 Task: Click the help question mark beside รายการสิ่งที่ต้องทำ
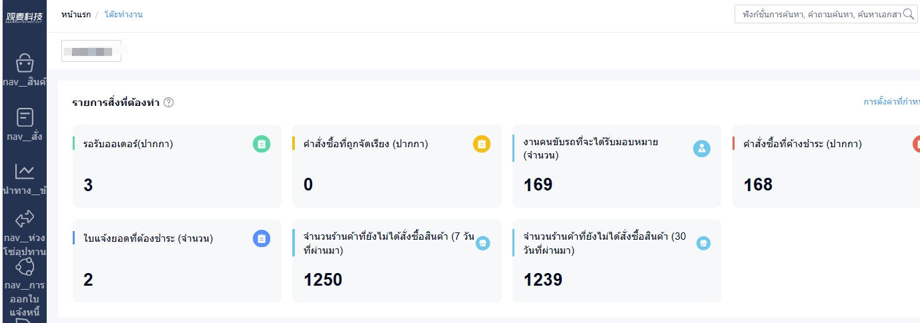point(169,103)
